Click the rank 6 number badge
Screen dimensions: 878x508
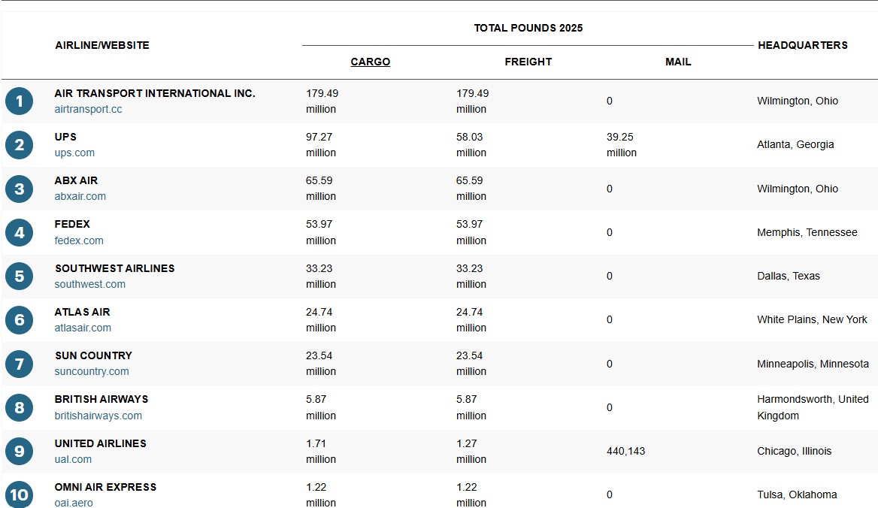(20, 320)
